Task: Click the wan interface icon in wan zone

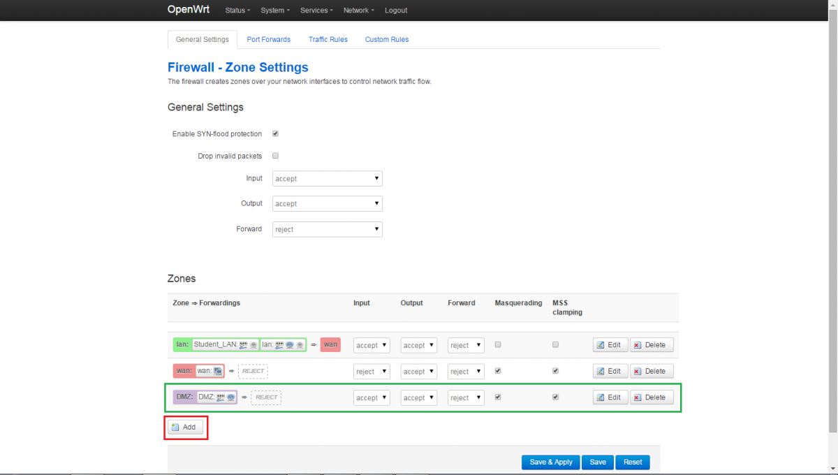Action: (x=218, y=371)
